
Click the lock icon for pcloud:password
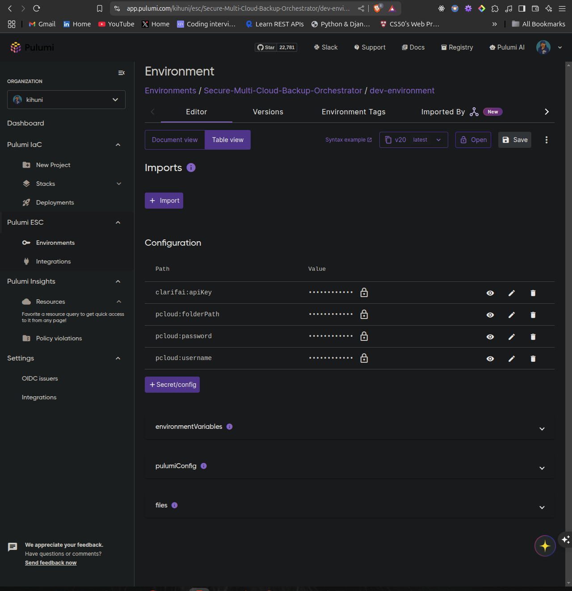pos(364,336)
